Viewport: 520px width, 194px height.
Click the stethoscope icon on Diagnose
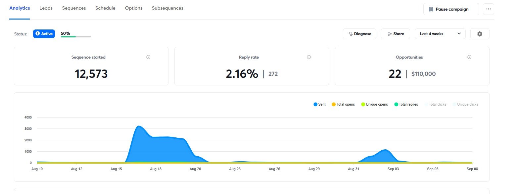pos(351,34)
